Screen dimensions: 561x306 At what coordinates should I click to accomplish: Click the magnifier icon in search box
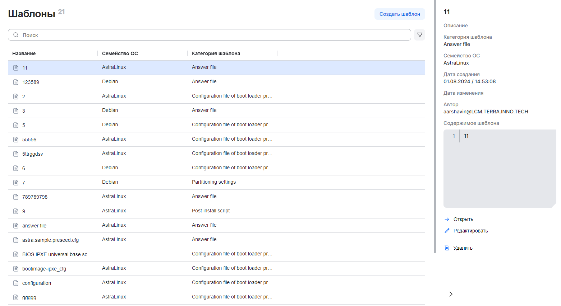(16, 35)
